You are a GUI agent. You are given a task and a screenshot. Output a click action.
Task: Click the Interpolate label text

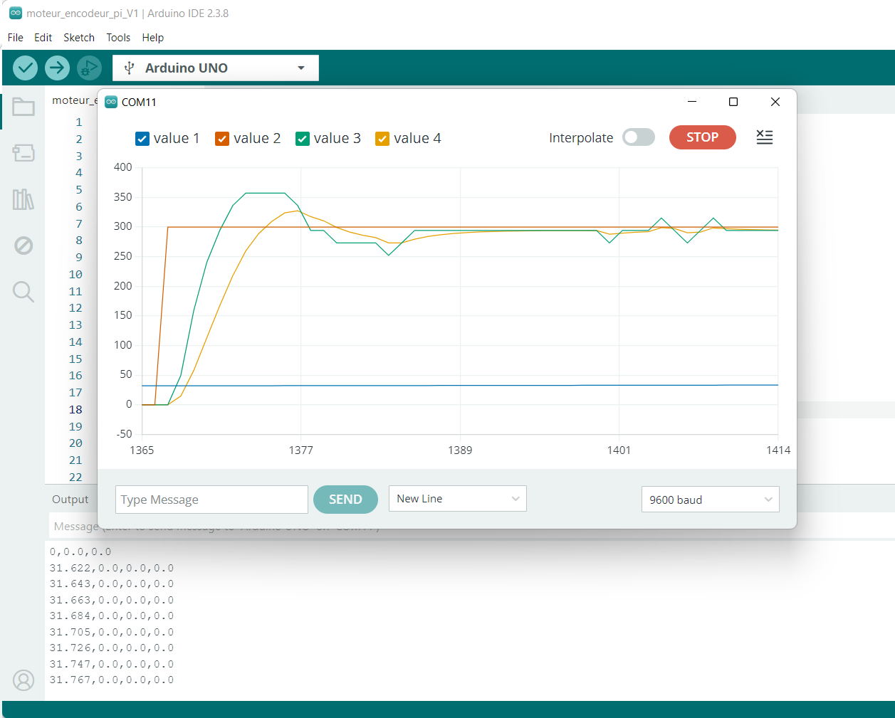tap(581, 138)
